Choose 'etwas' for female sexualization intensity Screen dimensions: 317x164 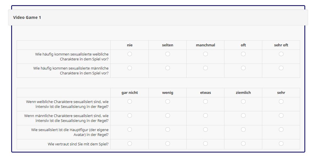(x=205, y=101)
